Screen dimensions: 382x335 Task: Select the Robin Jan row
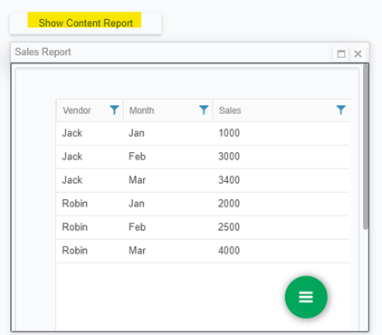coord(203,204)
